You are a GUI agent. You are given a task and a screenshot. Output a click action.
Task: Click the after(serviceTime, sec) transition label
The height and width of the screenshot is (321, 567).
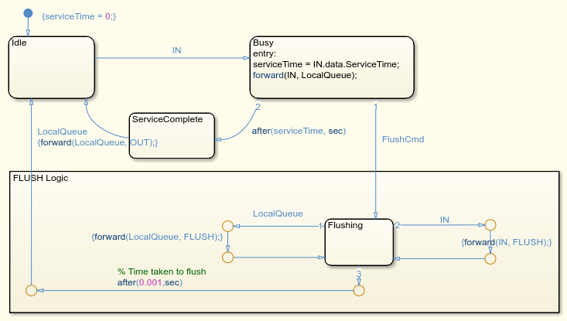pos(299,131)
